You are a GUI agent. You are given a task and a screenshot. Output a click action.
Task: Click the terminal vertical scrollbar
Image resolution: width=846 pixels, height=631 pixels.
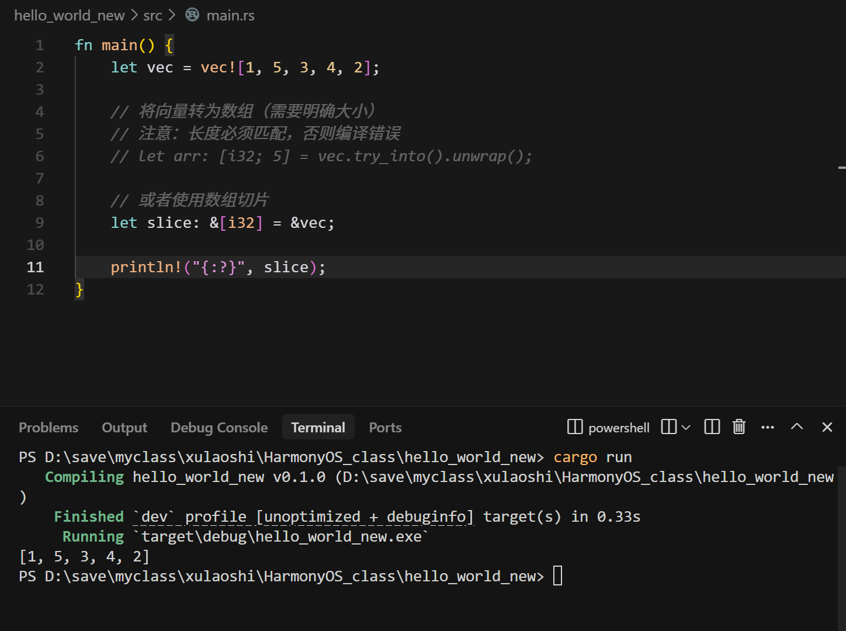coord(841,548)
